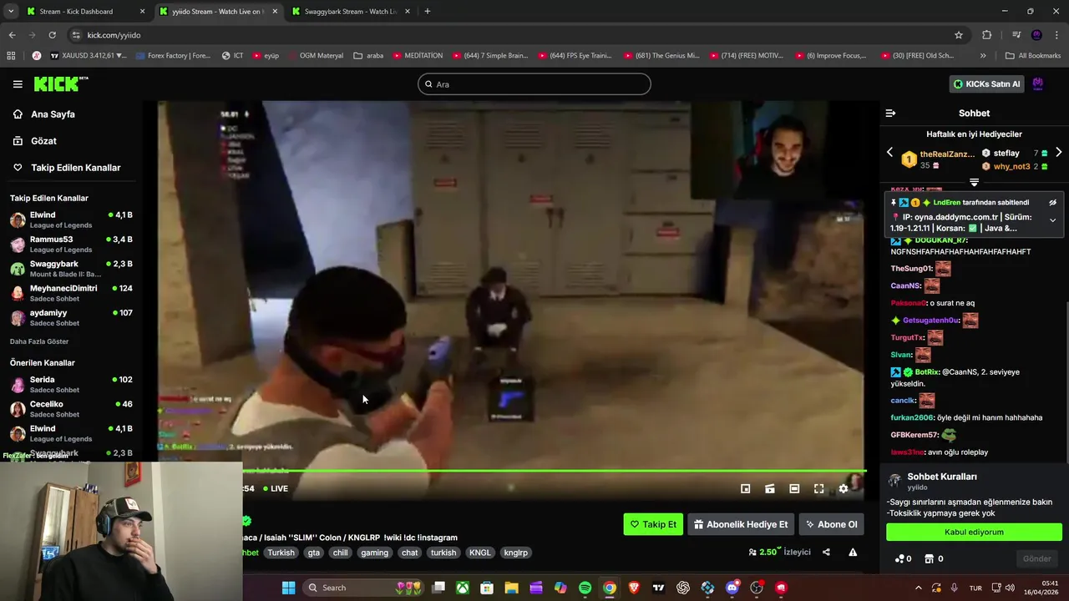The image size is (1069, 601).
Task: Click KICKs Satın Al button
Action: 987,83
